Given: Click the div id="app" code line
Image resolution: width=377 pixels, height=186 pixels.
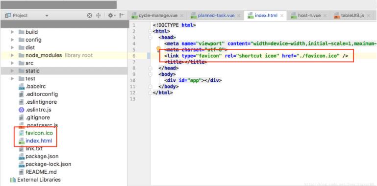Looking at the screenshot, I should point(193,80).
